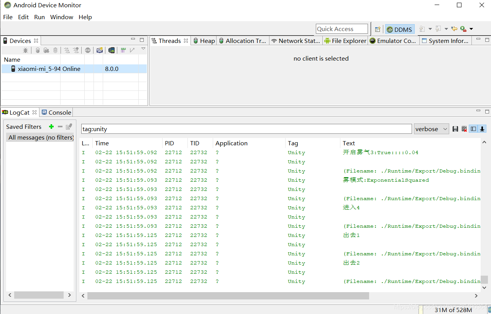This screenshot has width=491, height=314.
Task: Click the tag:unity filter search field
Action: [x=246, y=129]
